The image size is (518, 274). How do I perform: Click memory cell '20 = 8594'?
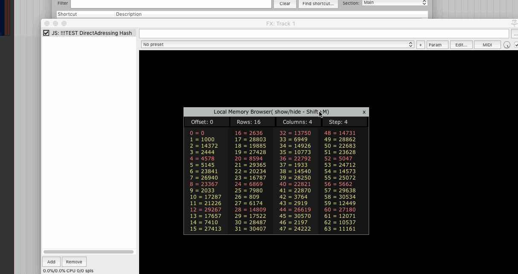(x=249, y=159)
